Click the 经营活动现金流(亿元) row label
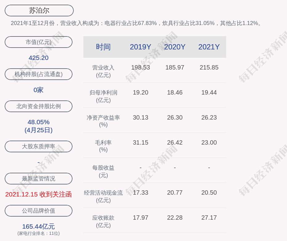 click(103, 197)
